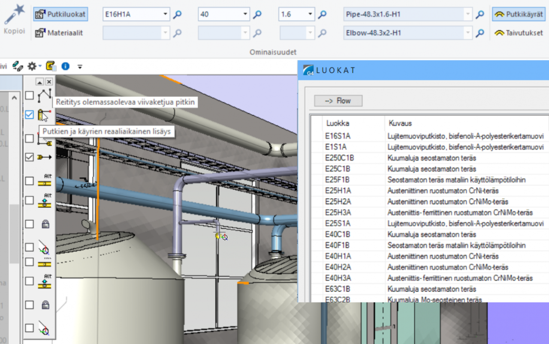
Task: Uncheck the active pipe insertion checkbox
Action: tap(29, 114)
